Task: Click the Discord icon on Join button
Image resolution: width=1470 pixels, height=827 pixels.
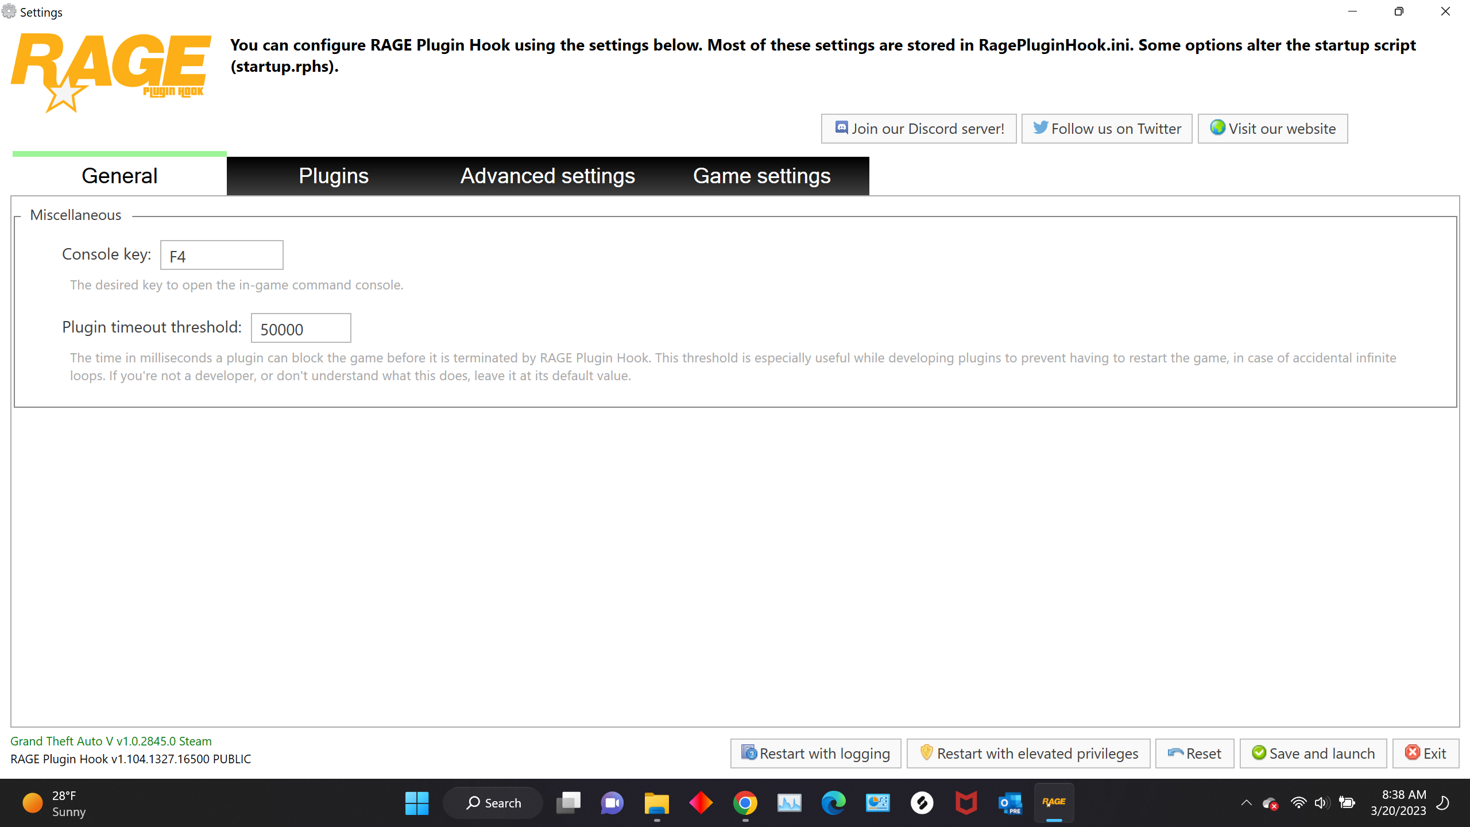Action: pos(841,127)
